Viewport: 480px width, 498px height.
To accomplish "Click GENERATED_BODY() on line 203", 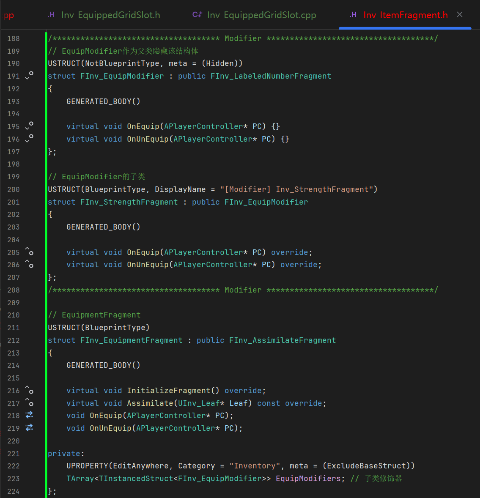I will pyautogui.click(x=103, y=227).
